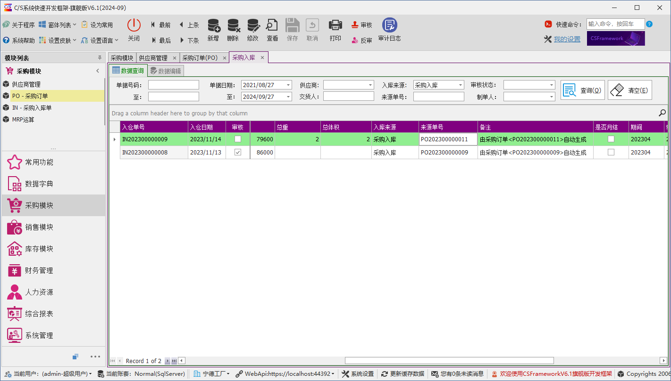Click the 删除 database delete icon
This screenshot has width=671, height=381.
[233, 25]
